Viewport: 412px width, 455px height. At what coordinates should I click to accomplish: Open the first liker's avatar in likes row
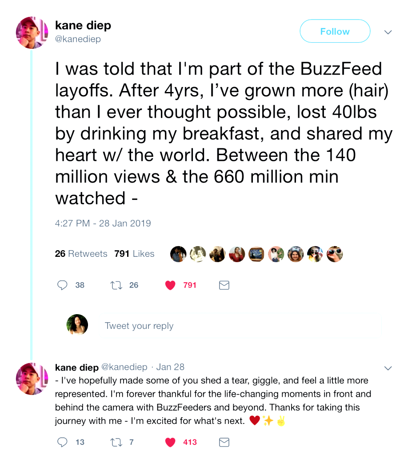pos(178,254)
